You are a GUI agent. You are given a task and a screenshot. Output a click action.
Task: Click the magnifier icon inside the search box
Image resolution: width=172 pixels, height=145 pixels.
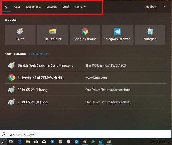[4, 134]
